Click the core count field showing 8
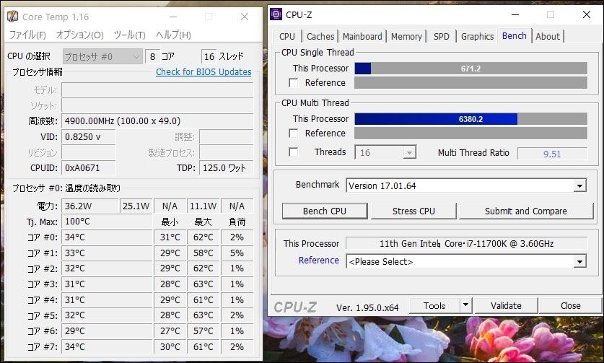The height and width of the screenshot is (363, 604). 152,56
